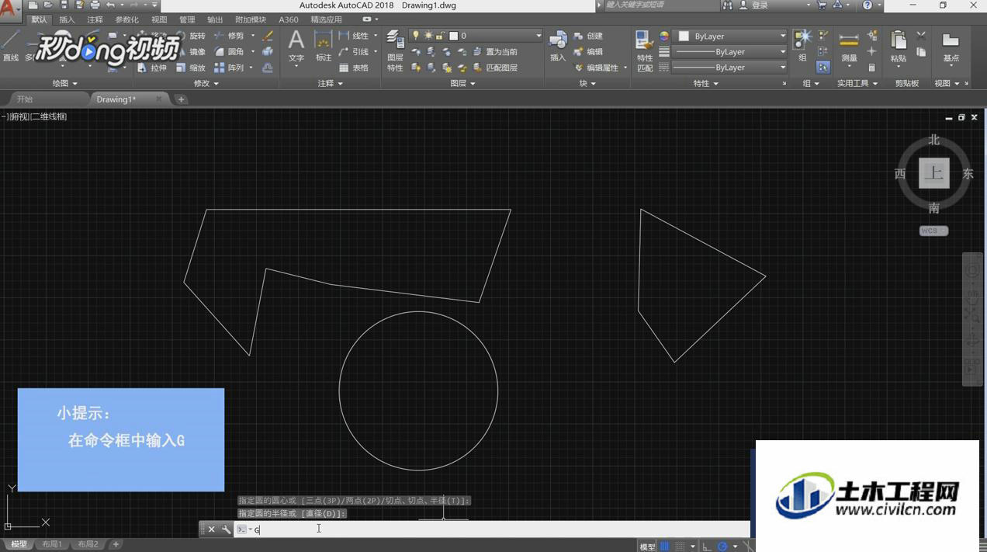The image size is (987, 552).
Task: Click the Create block (创建) button
Action: pyautogui.click(x=588, y=36)
